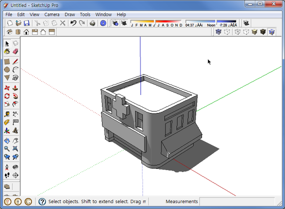Activate the Tape Measure tool
This screenshot has width=285, height=209.
click(x=7, y=114)
